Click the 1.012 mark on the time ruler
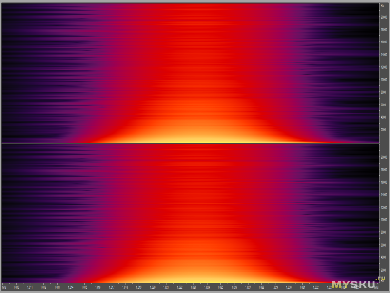This screenshot has width=390, height=293. click(43, 287)
